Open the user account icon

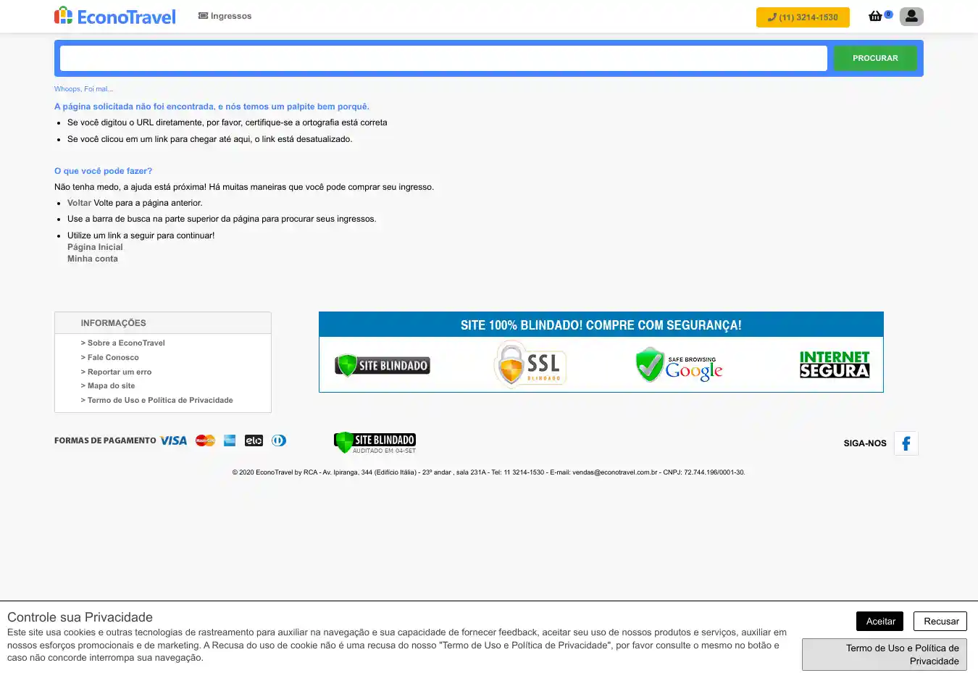pyautogui.click(x=911, y=16)
